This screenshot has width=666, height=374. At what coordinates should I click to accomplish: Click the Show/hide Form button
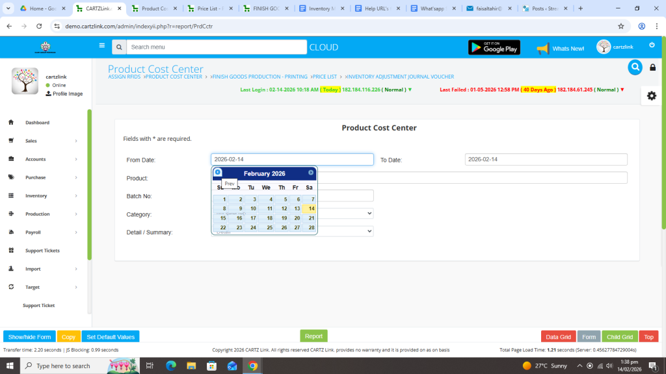[29, 337]
